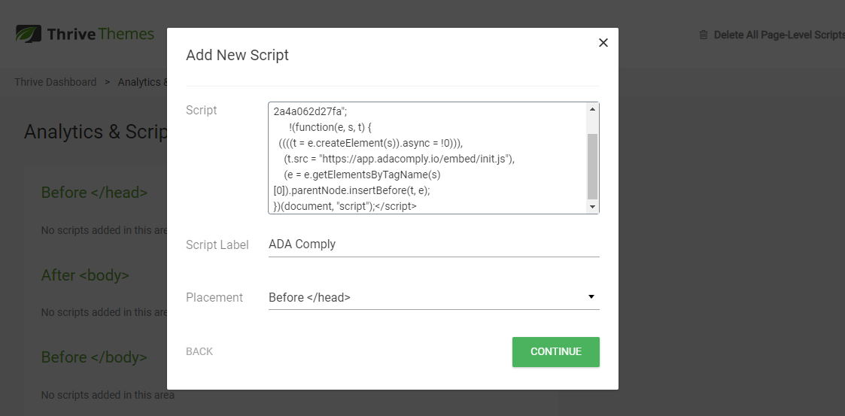Click the Placement dropdown arrow
Image resolution: width=845 pixels, height=416 pixels.
click(x=591, y=297)
